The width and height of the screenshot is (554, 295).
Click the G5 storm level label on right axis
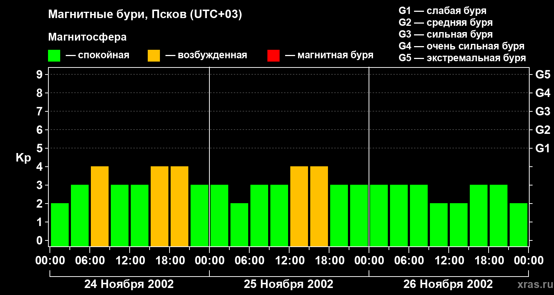coord(543,75)
